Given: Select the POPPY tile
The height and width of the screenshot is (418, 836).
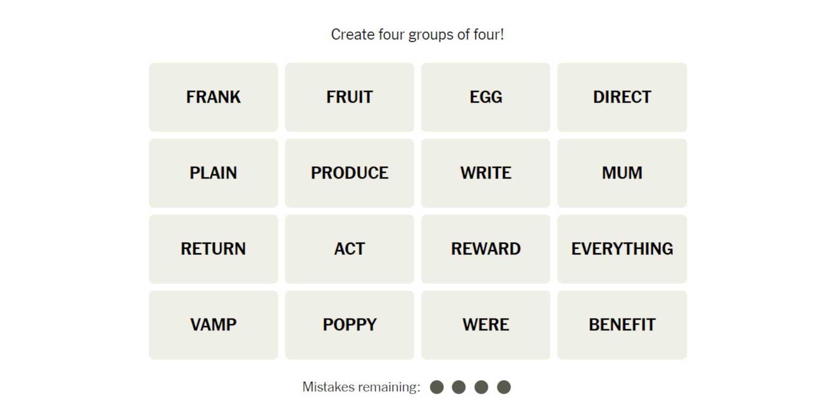Looking at the screenshot, I should [350, 325].
